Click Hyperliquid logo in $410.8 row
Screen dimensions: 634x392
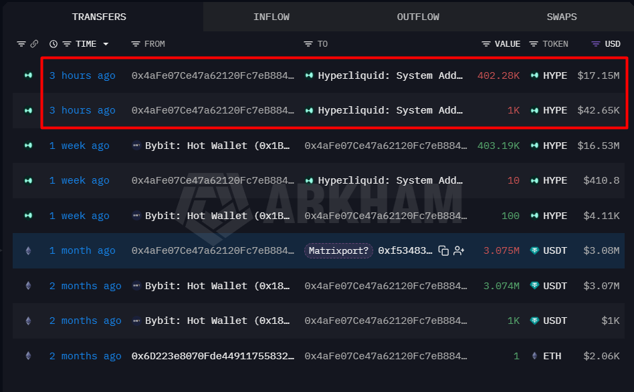pos(309,180)
